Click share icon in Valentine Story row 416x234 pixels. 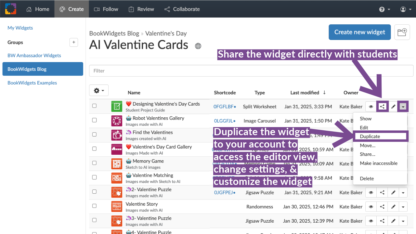(382, 207)
